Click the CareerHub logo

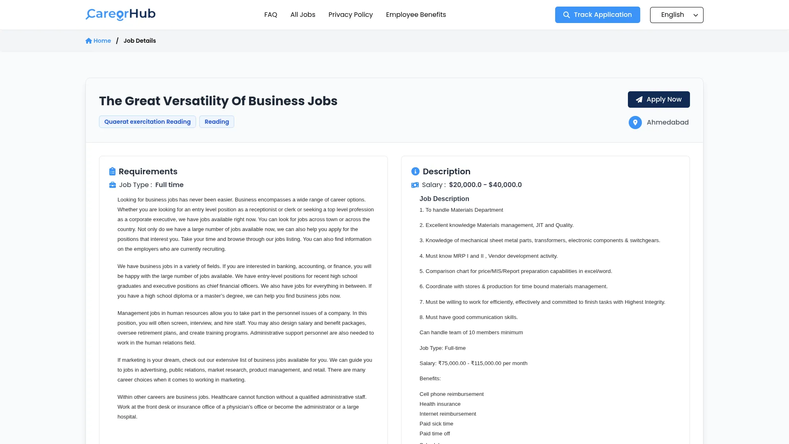(x=120, y=14)
